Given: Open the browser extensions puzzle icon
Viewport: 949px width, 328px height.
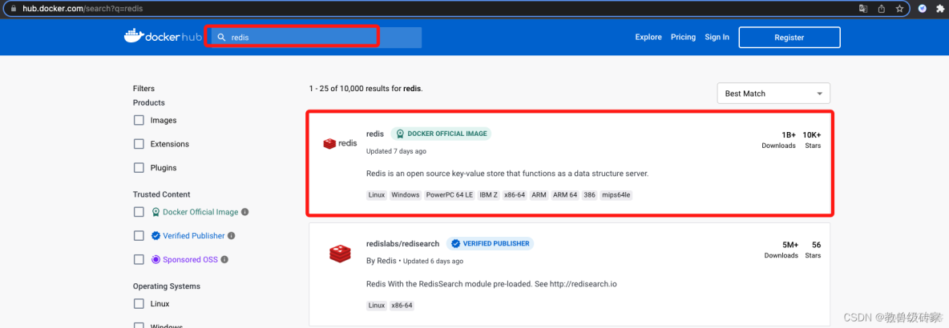Looking at the screenshot, I should 940,9.
